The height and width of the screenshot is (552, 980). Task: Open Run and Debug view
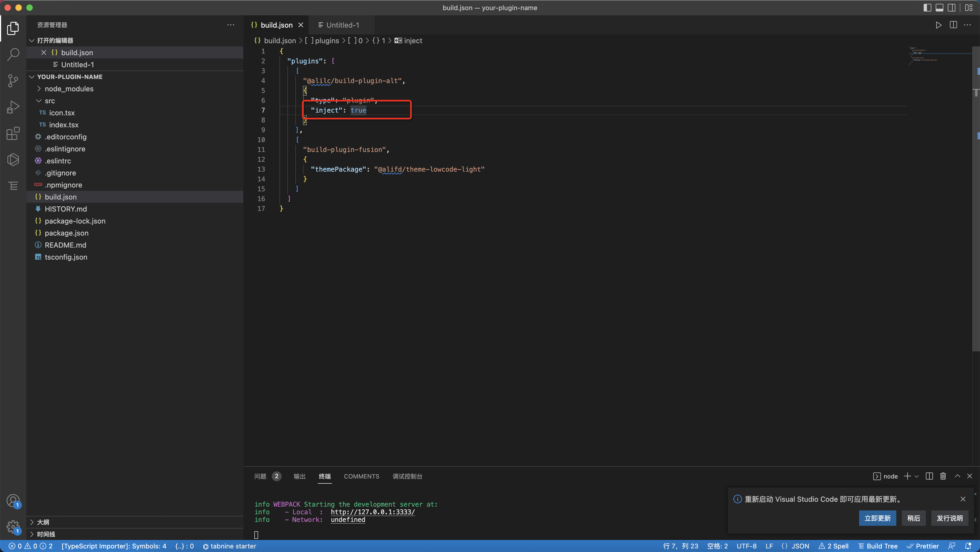click(13, 107)
